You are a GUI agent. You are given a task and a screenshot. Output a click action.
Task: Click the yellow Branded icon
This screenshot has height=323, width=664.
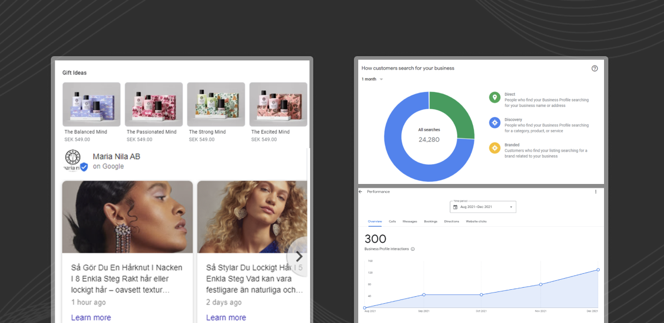tap(494, 148)
